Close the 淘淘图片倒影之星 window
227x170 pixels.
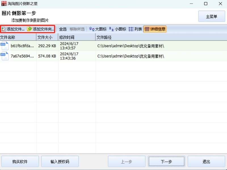click(x=220, y=4)
